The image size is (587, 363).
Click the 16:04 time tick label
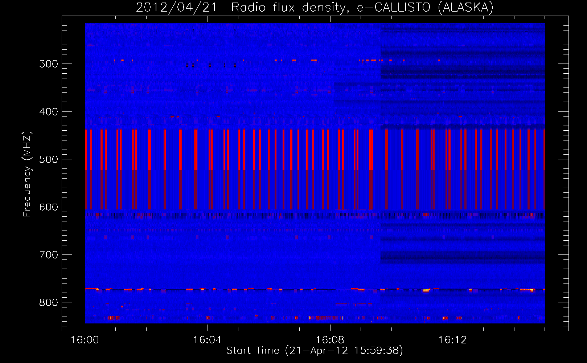click(207, 340)
